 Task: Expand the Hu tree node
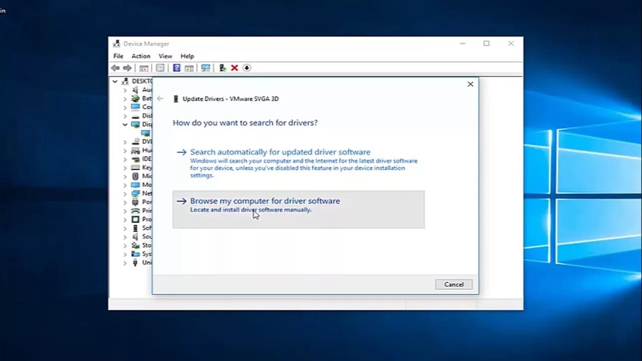(x=125, y=150)
